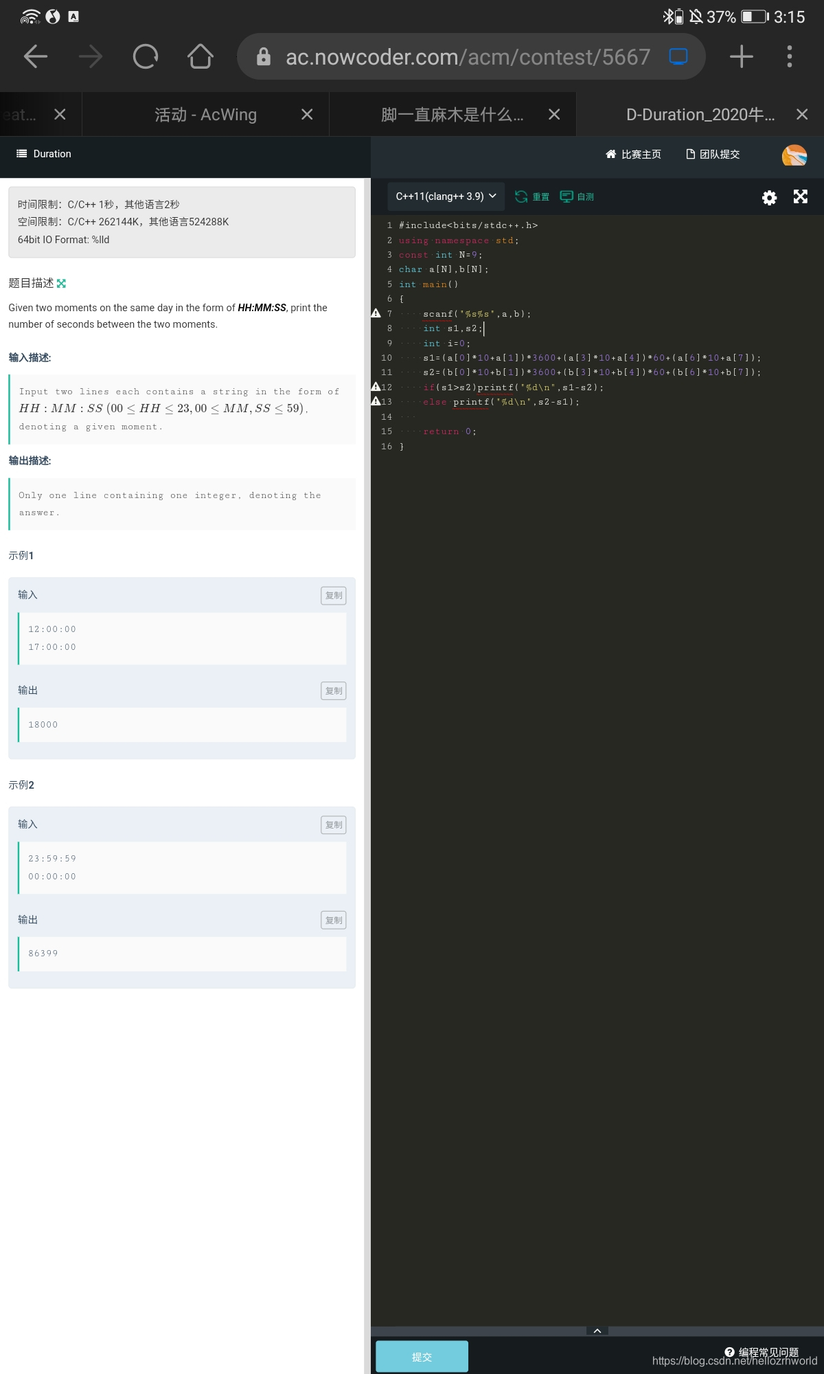Reset code with the 重置 button
The width and height of the screenshot is (824, 1374).
click(x=532, y=197)
